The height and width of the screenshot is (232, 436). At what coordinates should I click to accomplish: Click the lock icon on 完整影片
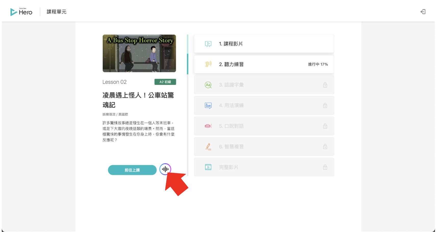tap(325, 167)
